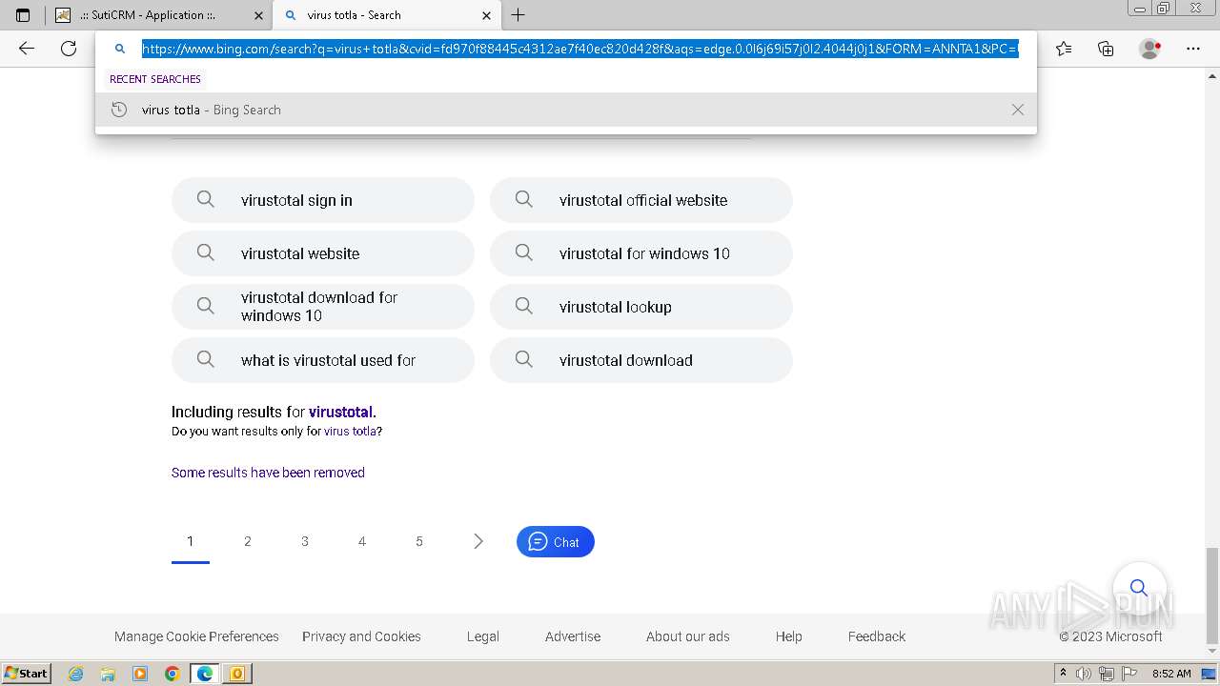Close the virus totla Search tab
The height and width of the screenshot is (686, 1220).
(x=486, y=15)
